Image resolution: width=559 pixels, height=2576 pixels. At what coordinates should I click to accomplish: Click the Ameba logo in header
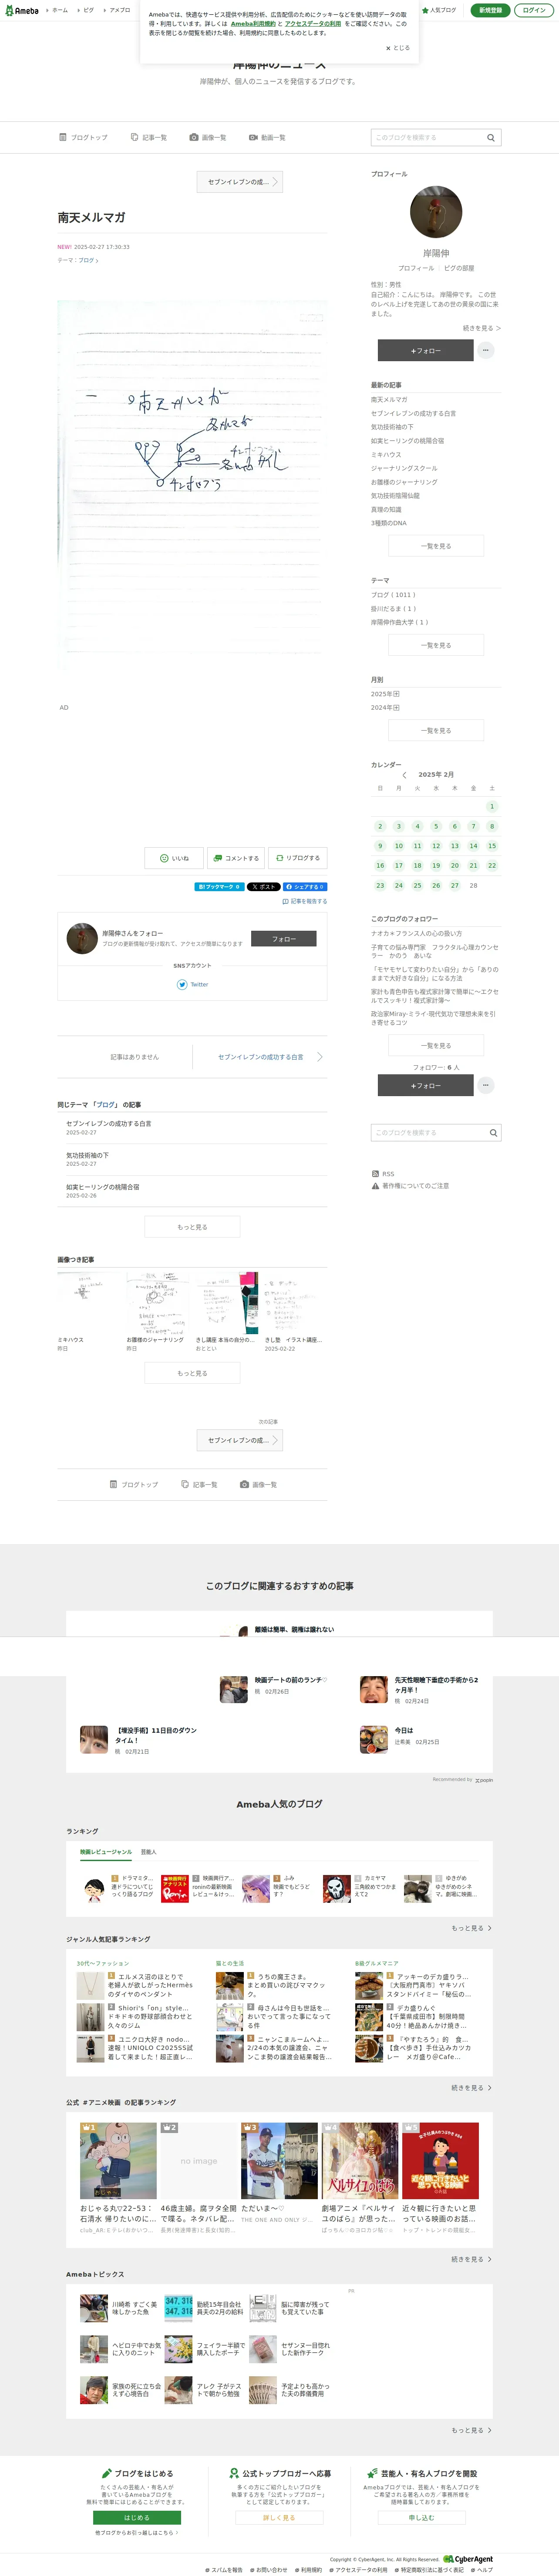pos(22,10)
